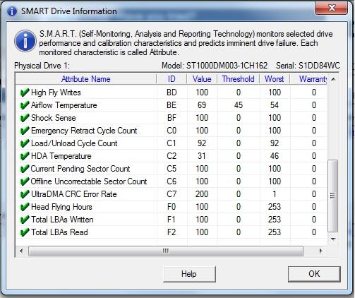Open the Help button
355x298 pixels.
pos(189,274)
